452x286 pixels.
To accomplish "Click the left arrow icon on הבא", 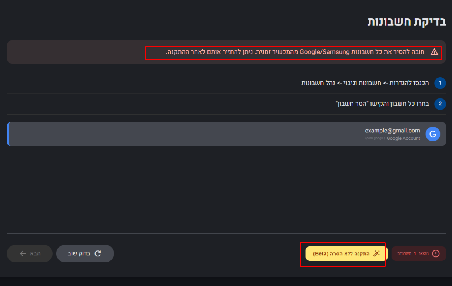I will 23,253.
